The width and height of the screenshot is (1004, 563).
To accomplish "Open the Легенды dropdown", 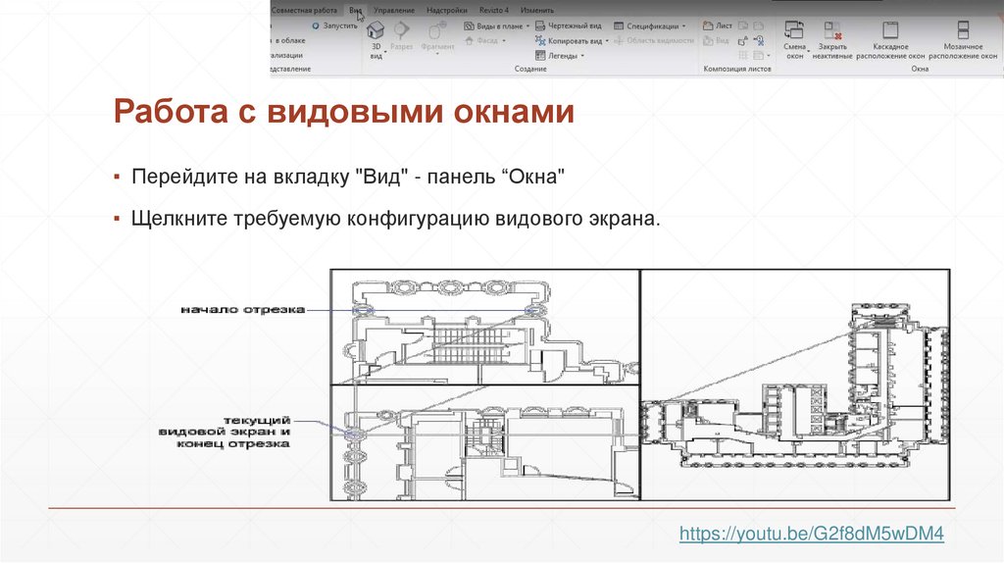I will click(582, 56).
